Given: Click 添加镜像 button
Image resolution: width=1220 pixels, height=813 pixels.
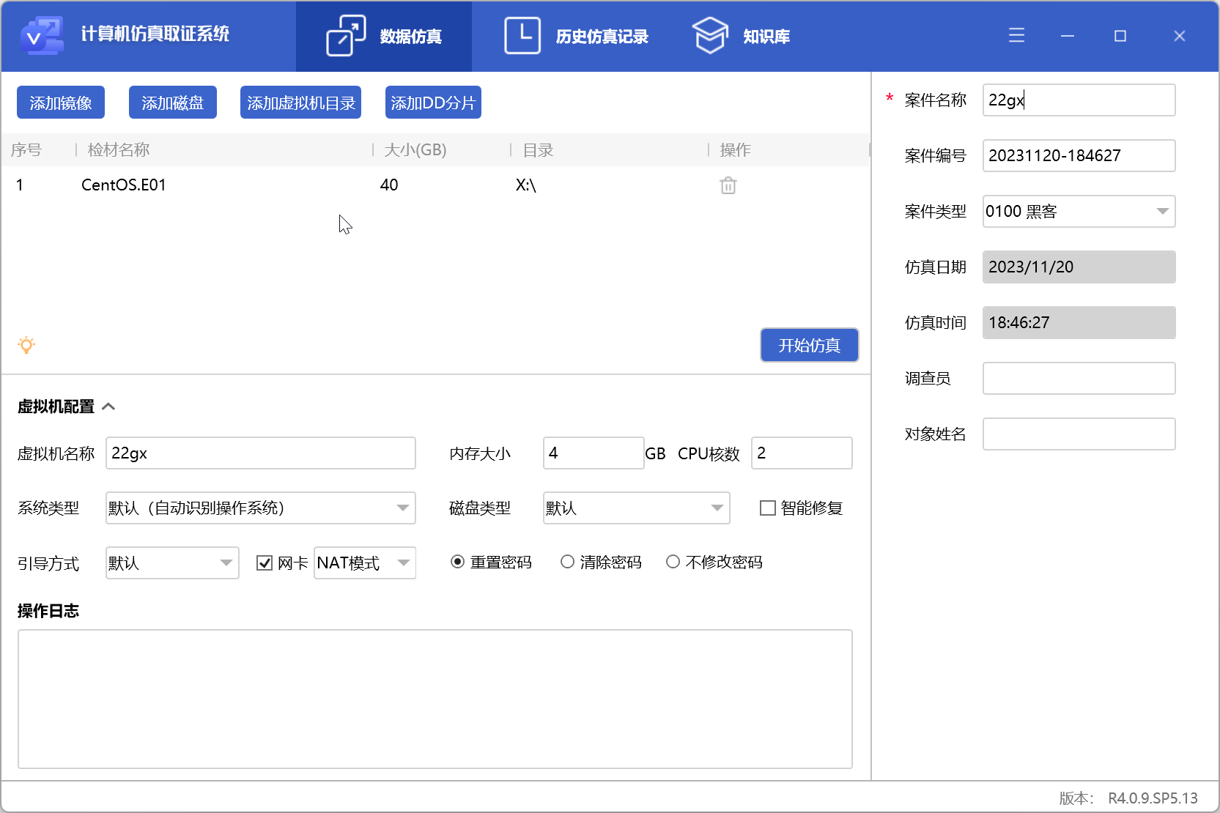Looking at the screenshot, I should tap(61, 103).
